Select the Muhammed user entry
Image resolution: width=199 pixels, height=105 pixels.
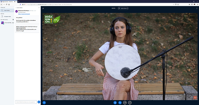click(7, 23)
